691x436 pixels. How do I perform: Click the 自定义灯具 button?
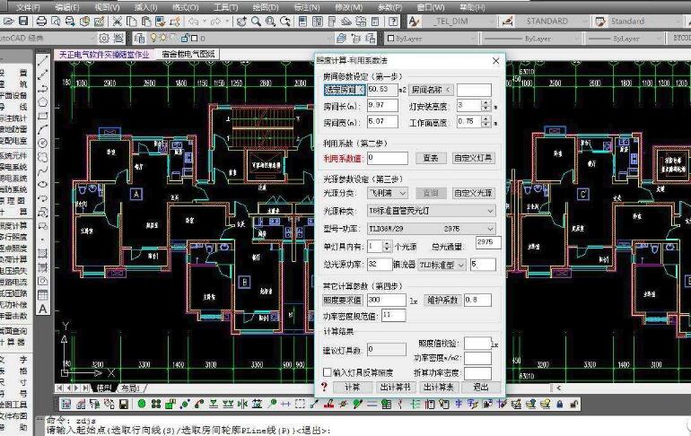point(472,158)
